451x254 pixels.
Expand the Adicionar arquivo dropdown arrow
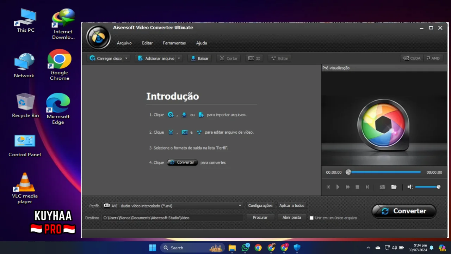[179, 58]
